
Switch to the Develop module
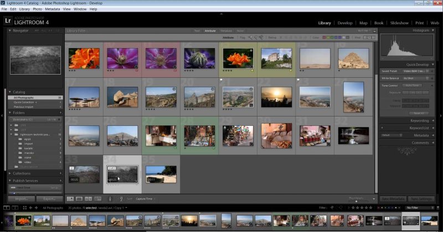(x=345, y=23)
